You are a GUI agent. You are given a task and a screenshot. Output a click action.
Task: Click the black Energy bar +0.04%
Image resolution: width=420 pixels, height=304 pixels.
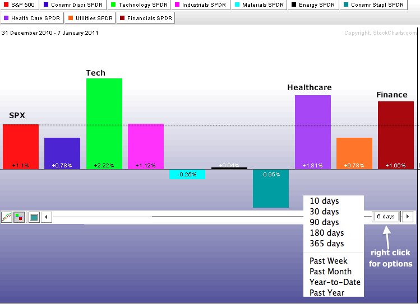pyautogui.click(x=229, y=168)
